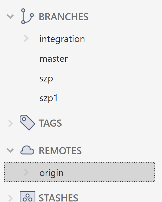Click the cloud icon beside REMOTES

(27, 150)
